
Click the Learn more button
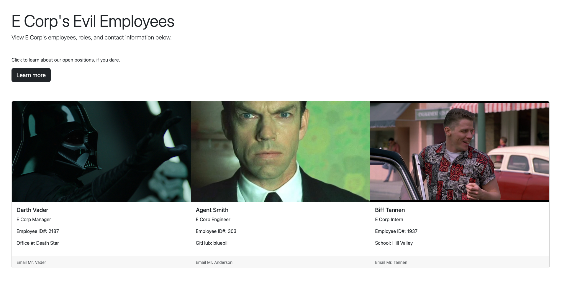[31, 75]
